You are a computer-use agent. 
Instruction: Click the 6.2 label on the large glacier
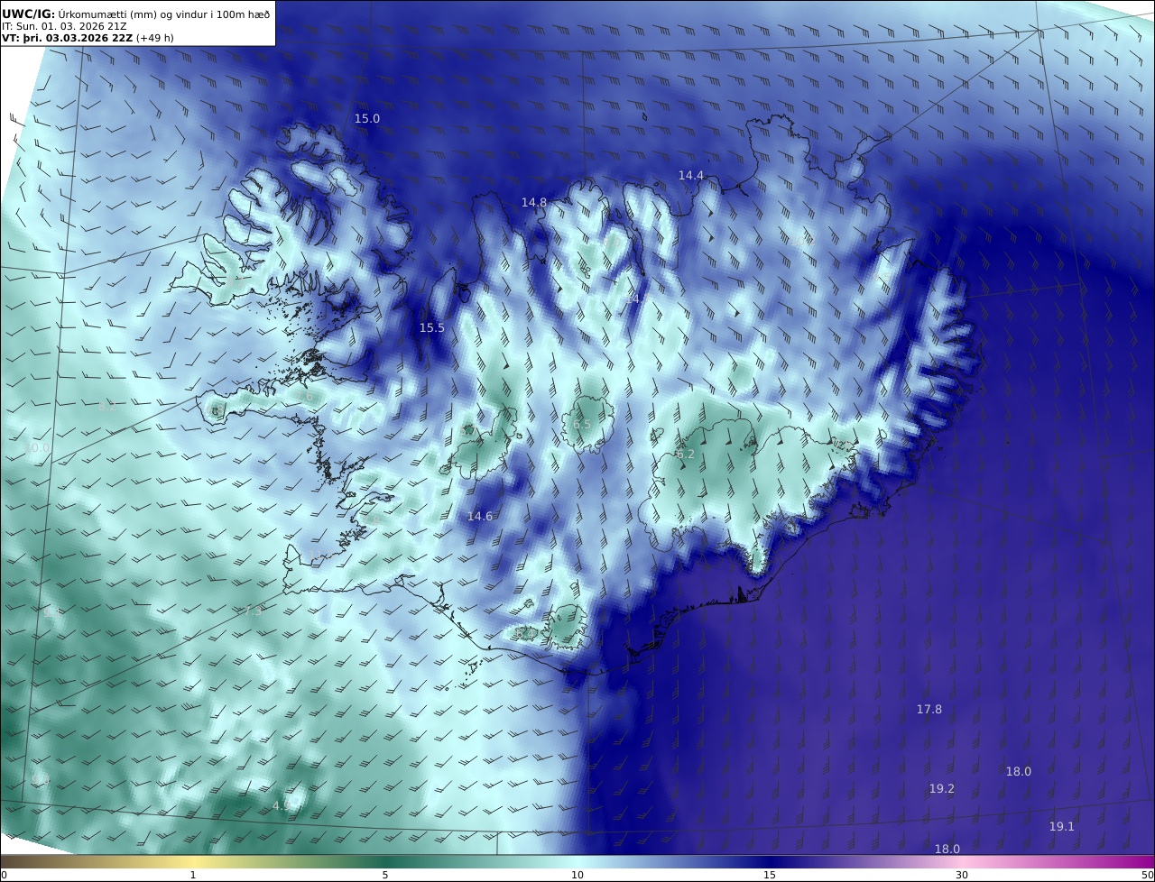click(x=685, y=454)
